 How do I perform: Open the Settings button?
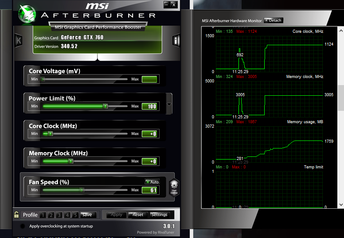click(160, 215)
